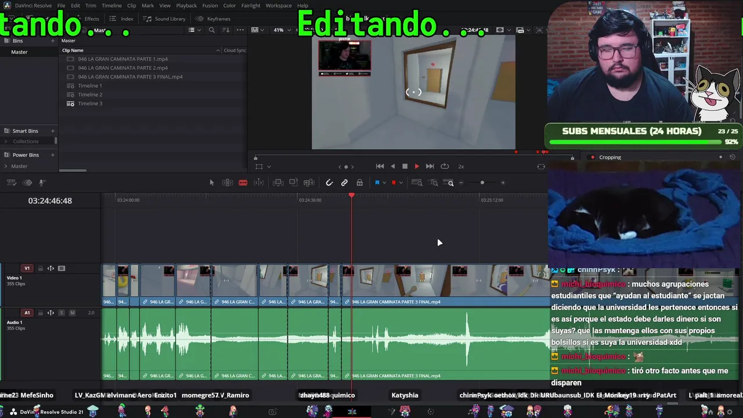Open the Workspace menu
The width and height of the screenshot is (743, 418).
pyautogui.click(x=279, y=5)
